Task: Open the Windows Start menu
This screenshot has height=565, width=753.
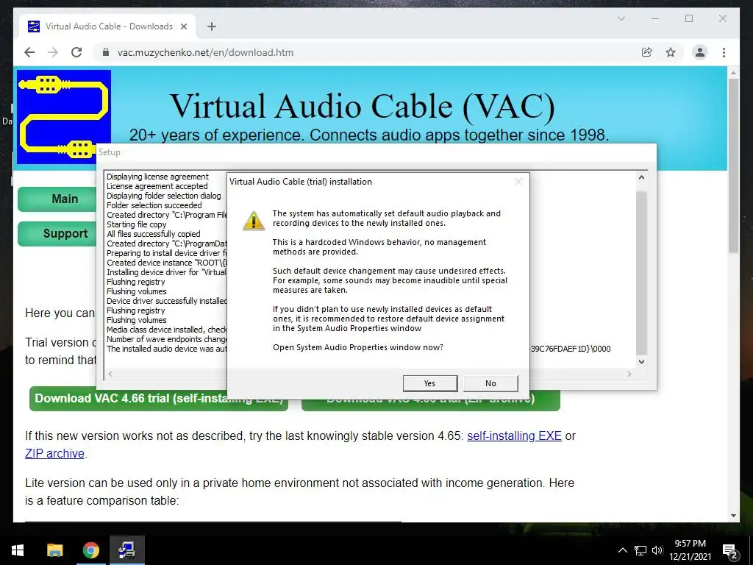Action: coord(18,550)
